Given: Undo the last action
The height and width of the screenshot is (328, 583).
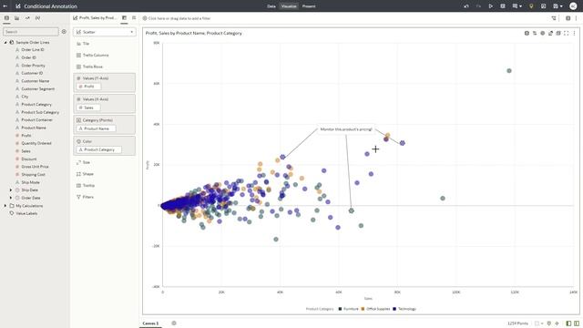Looking at the screenshot, I should click(x=466, y=6).
